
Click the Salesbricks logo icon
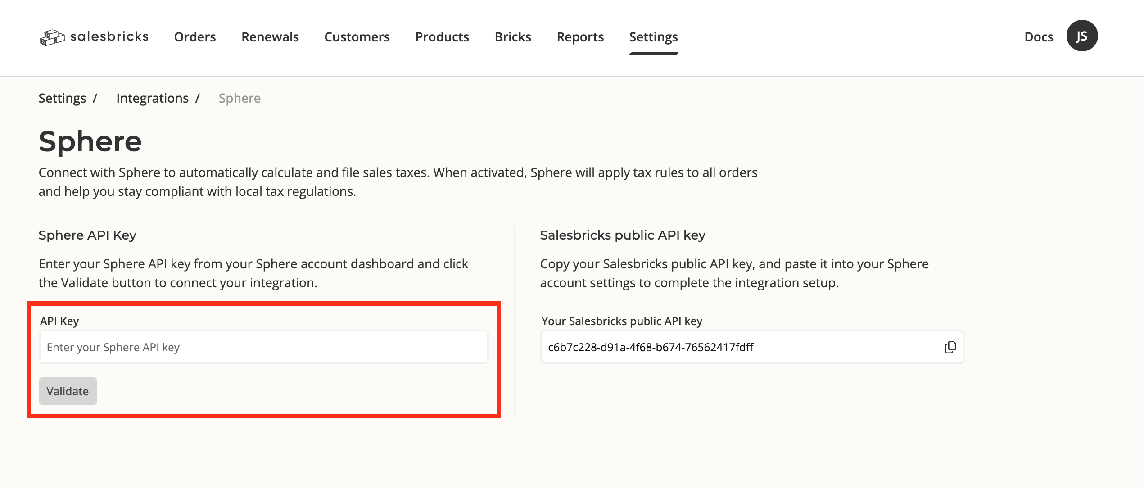(x=52, y=37)
